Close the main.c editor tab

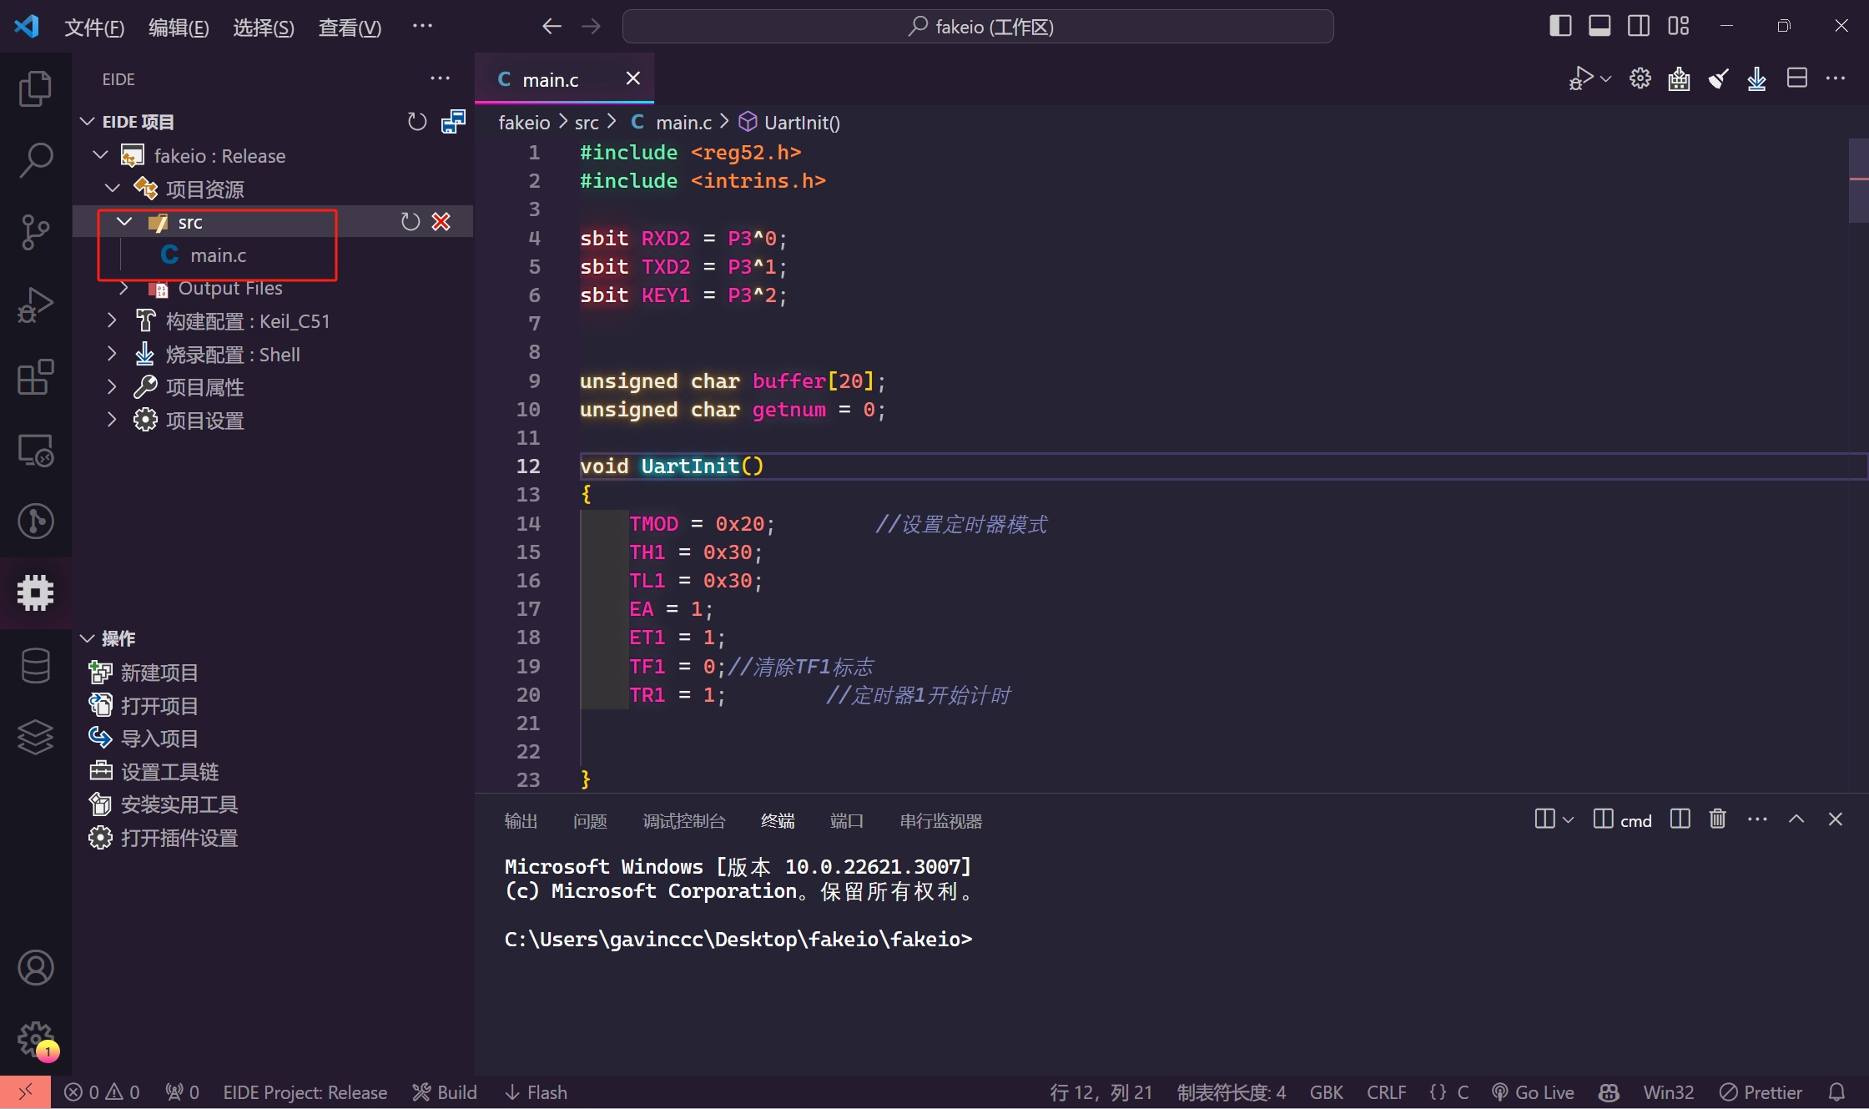[633, 78]
